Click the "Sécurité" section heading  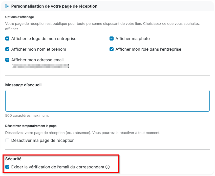coord(13,159)
